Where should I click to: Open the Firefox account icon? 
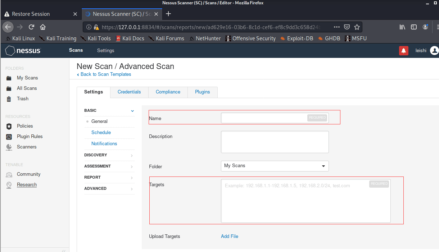(426, 27)
